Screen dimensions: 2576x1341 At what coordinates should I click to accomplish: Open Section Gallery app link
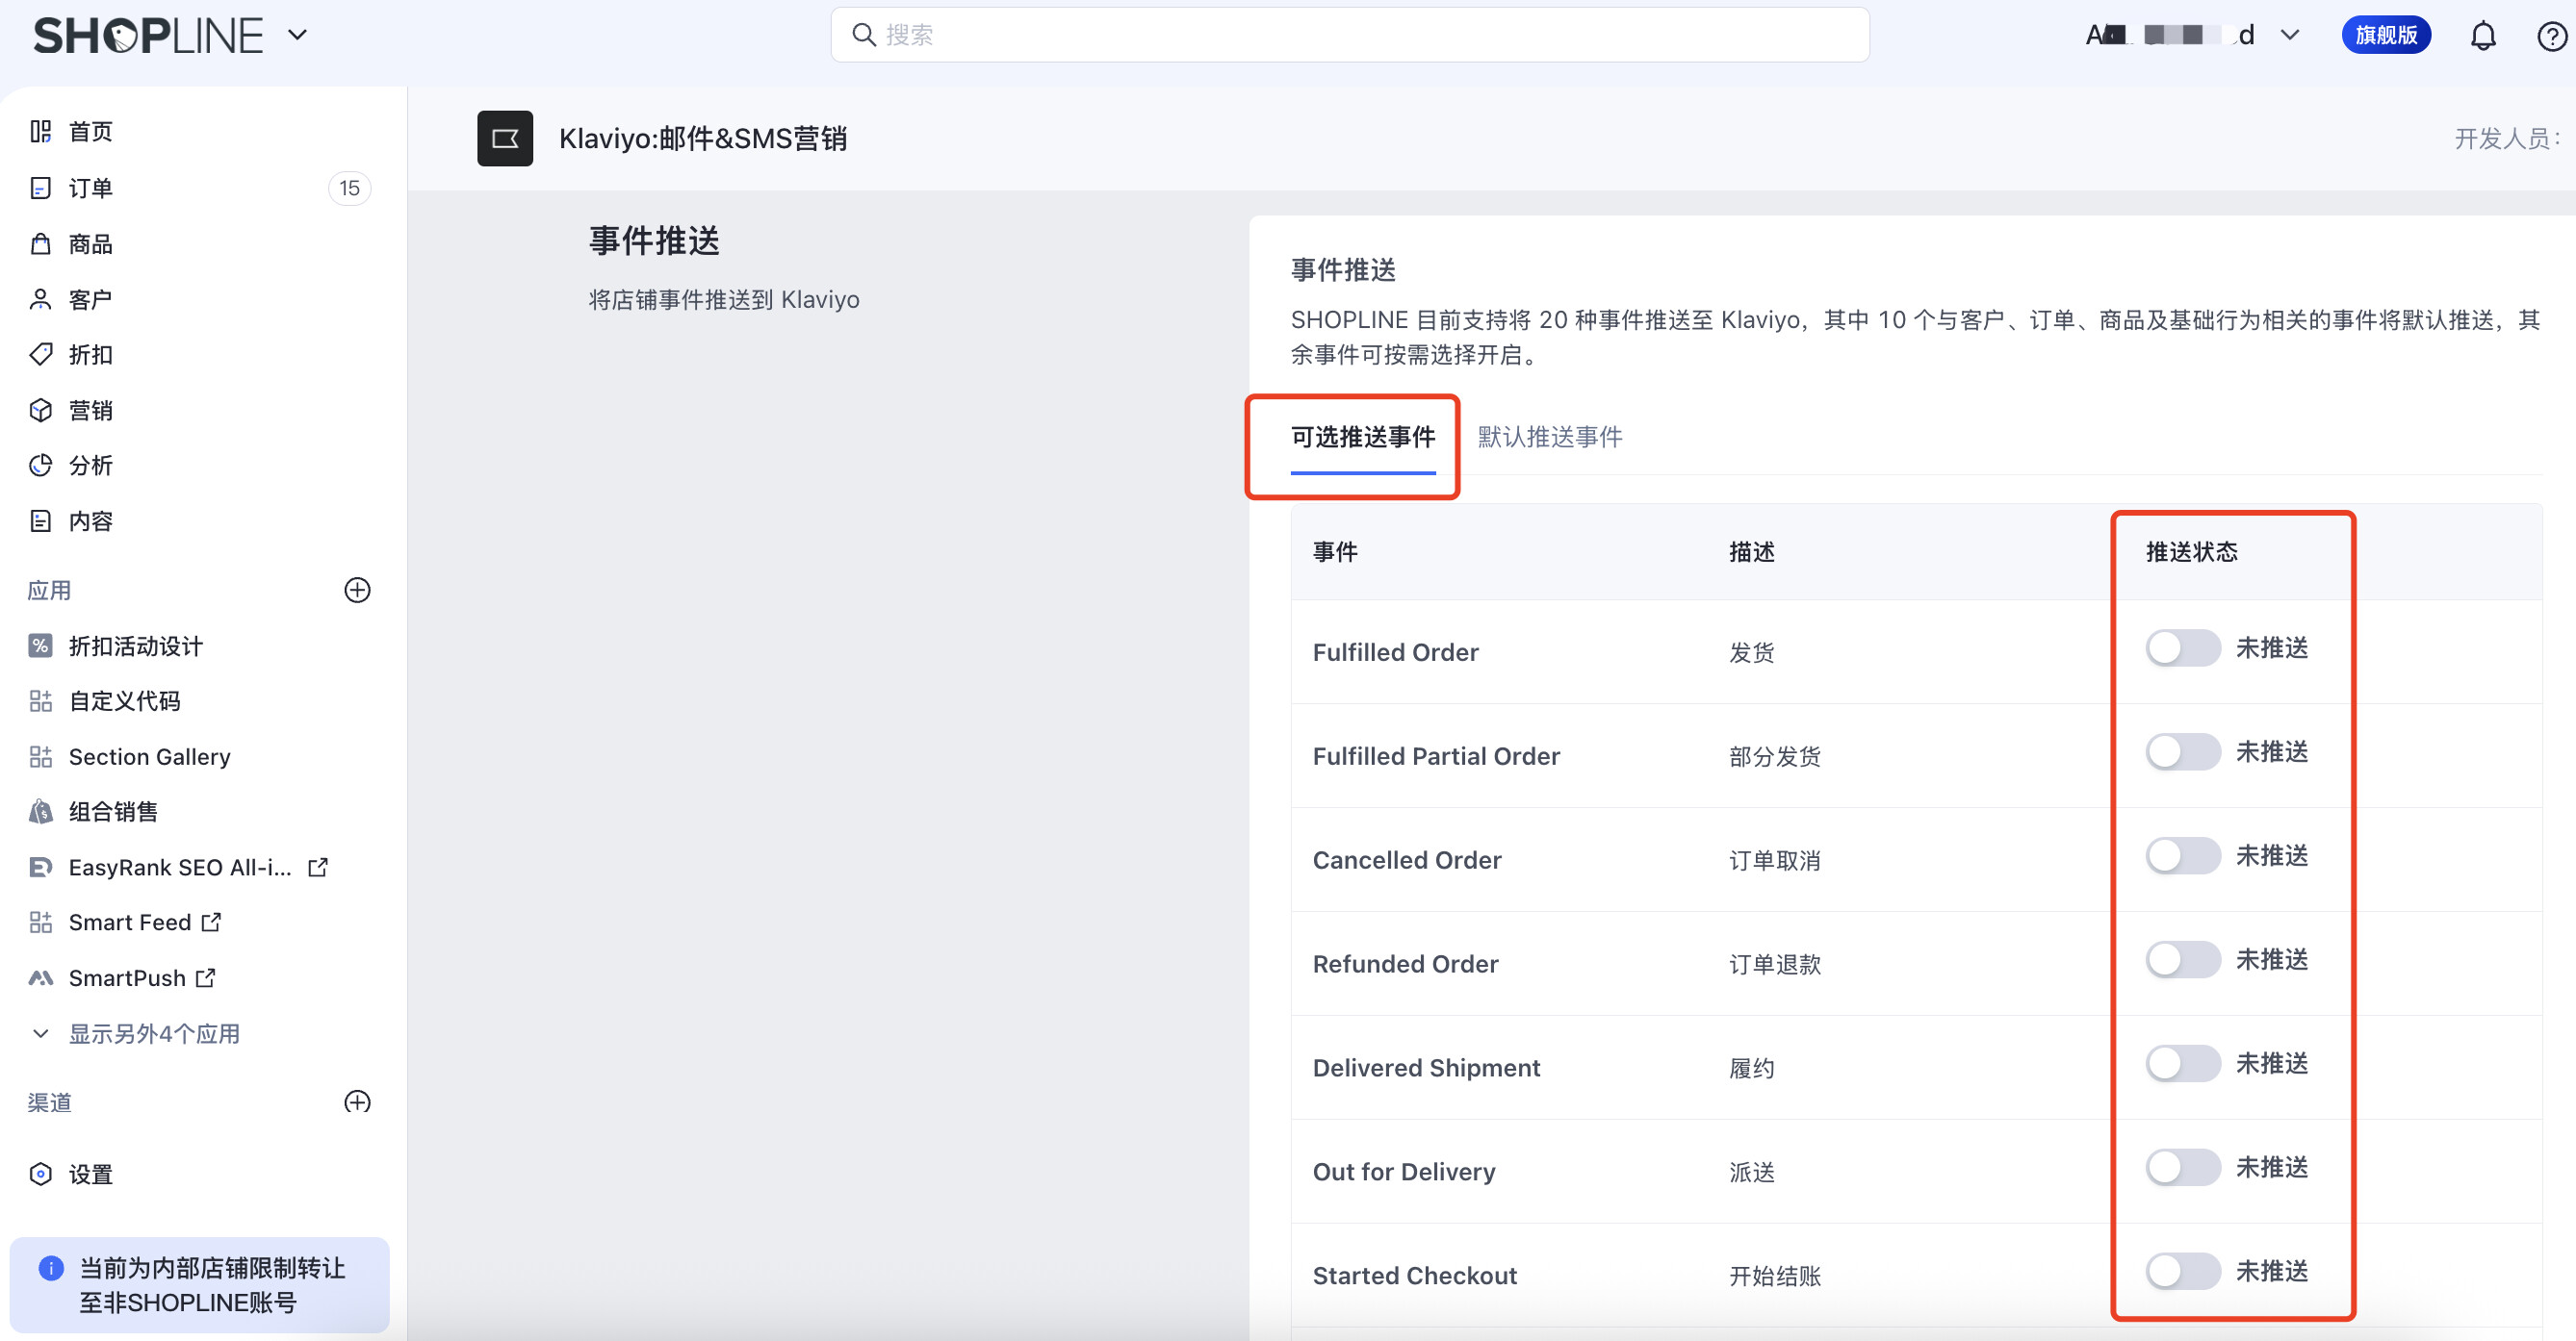pos(150,756)
